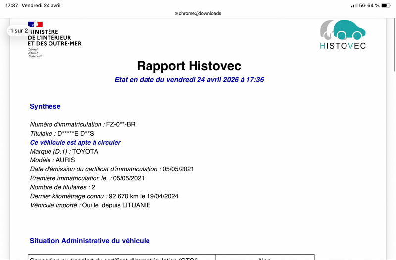The image size is (396, 260).
Task: Tap 'Ce véhicule est apte à circuler'
Action: click(x=75, y=143)
